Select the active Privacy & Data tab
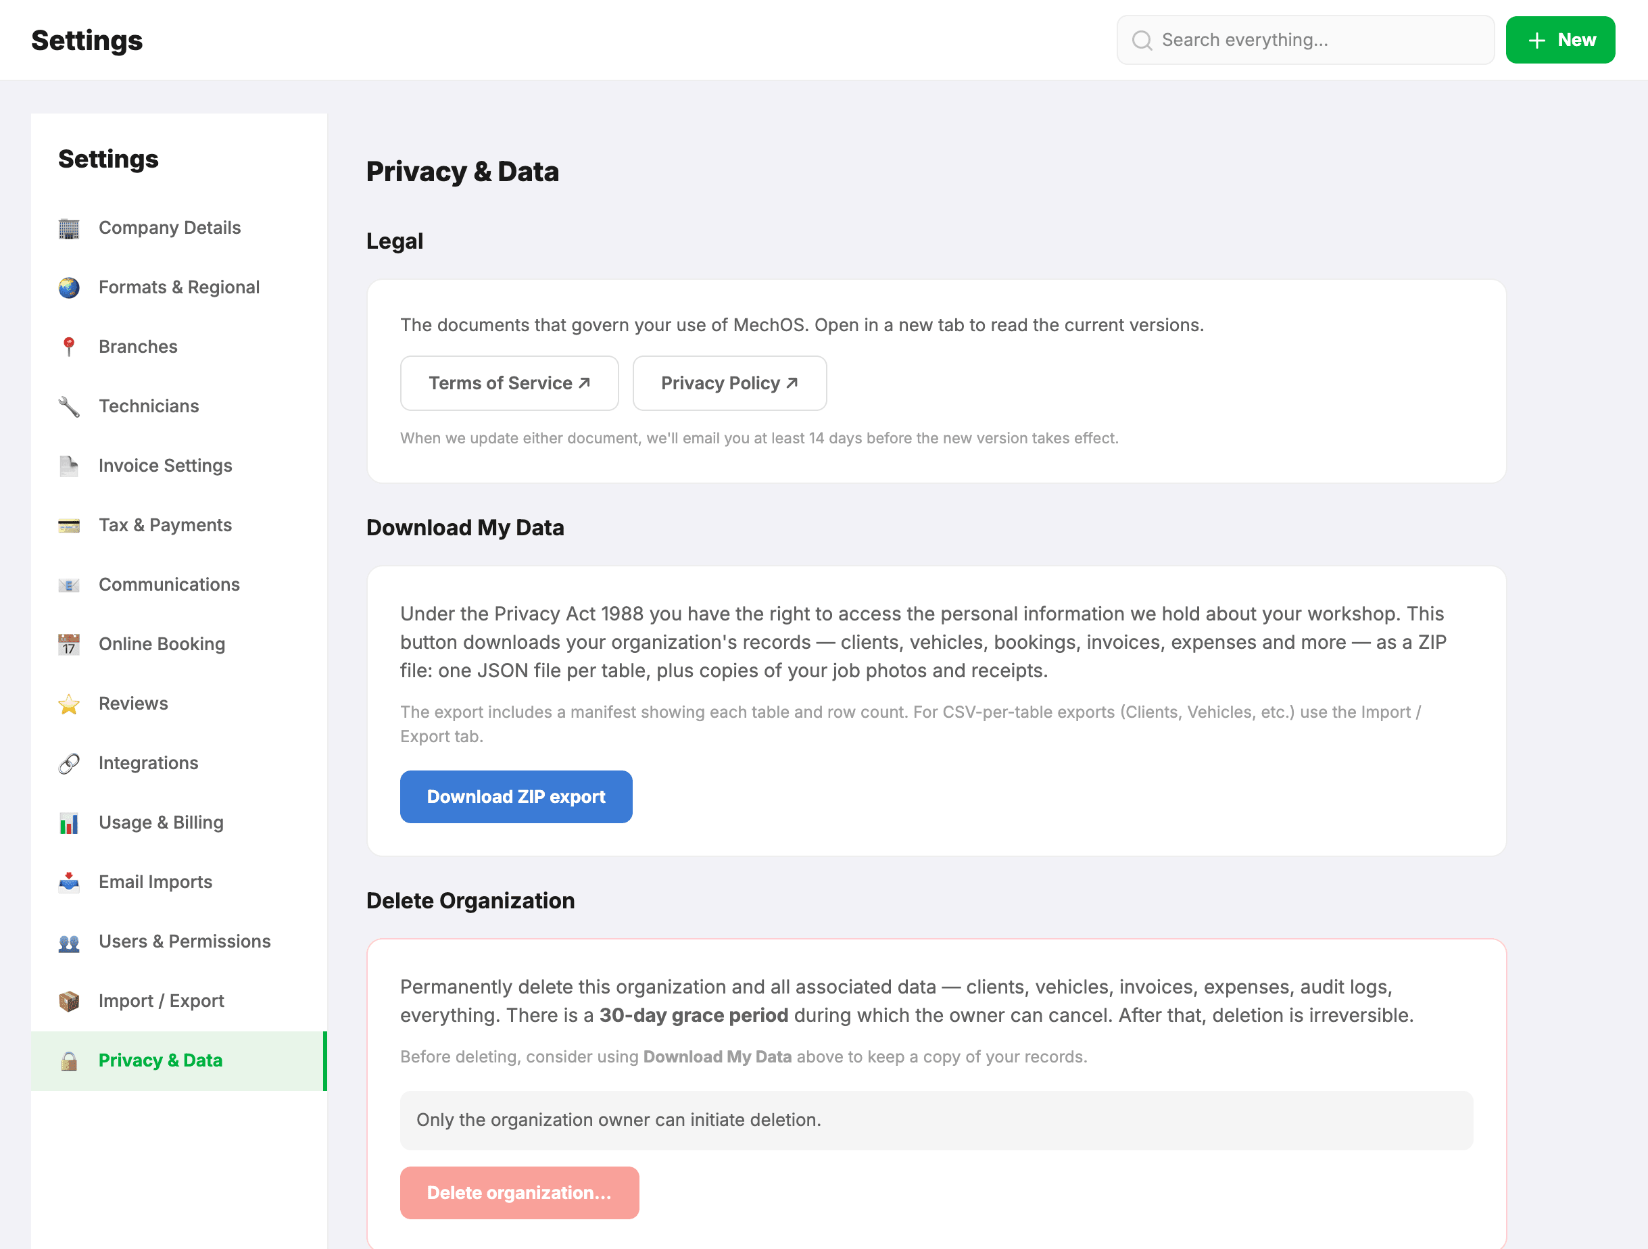The height and width of the screenshot is (1249, 1648). point(179,1061)
